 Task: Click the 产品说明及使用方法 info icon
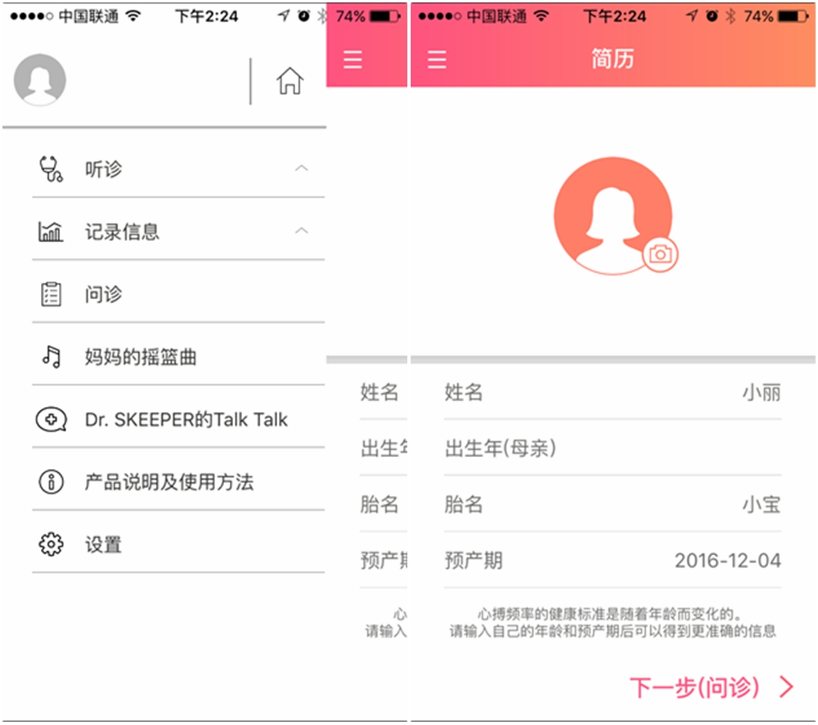point(51,482)
